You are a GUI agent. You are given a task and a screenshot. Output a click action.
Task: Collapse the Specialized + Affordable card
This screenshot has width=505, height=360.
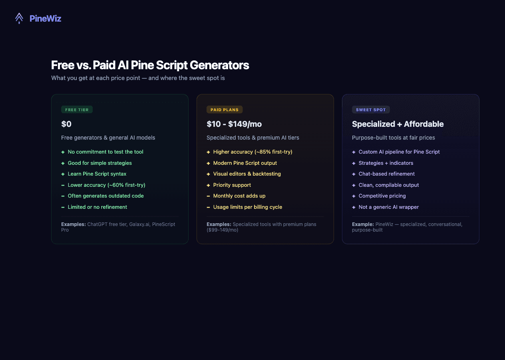411,169
